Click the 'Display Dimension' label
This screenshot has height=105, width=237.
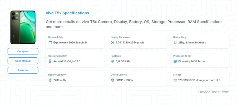coord(120,37)
